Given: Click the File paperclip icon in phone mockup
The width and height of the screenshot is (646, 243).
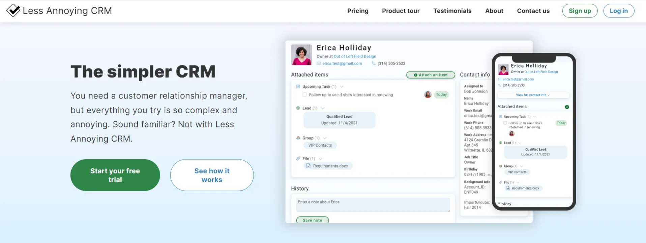Looking at the screenshot, I should coord(500,183).
